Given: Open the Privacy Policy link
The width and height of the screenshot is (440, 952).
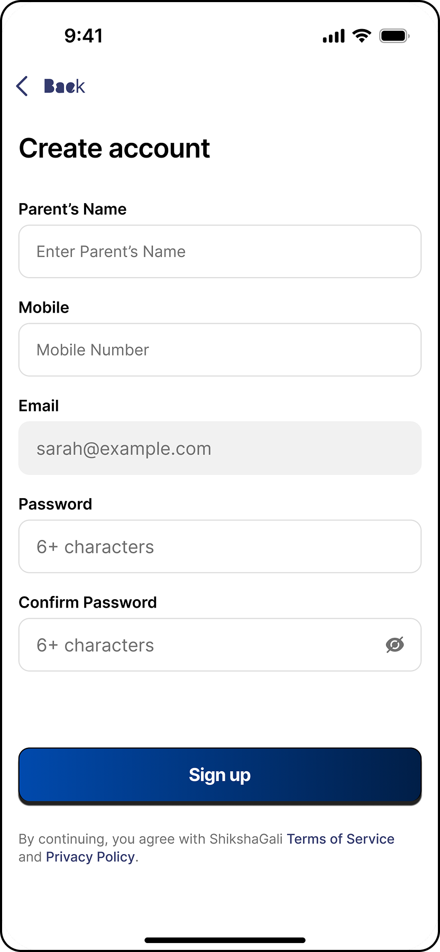Looking at the screenshot, I should click(90, 857).
